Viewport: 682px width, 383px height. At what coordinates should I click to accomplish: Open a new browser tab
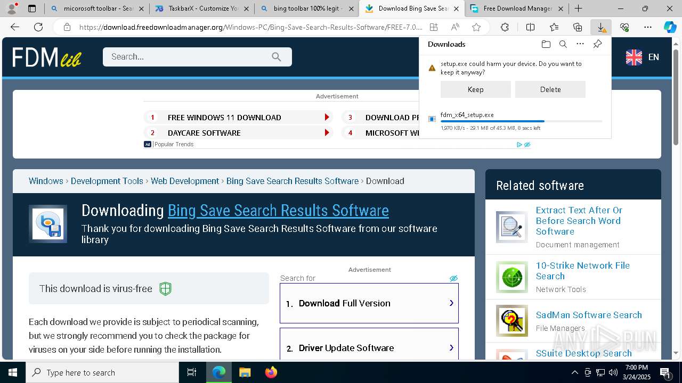tap(579, 9)
